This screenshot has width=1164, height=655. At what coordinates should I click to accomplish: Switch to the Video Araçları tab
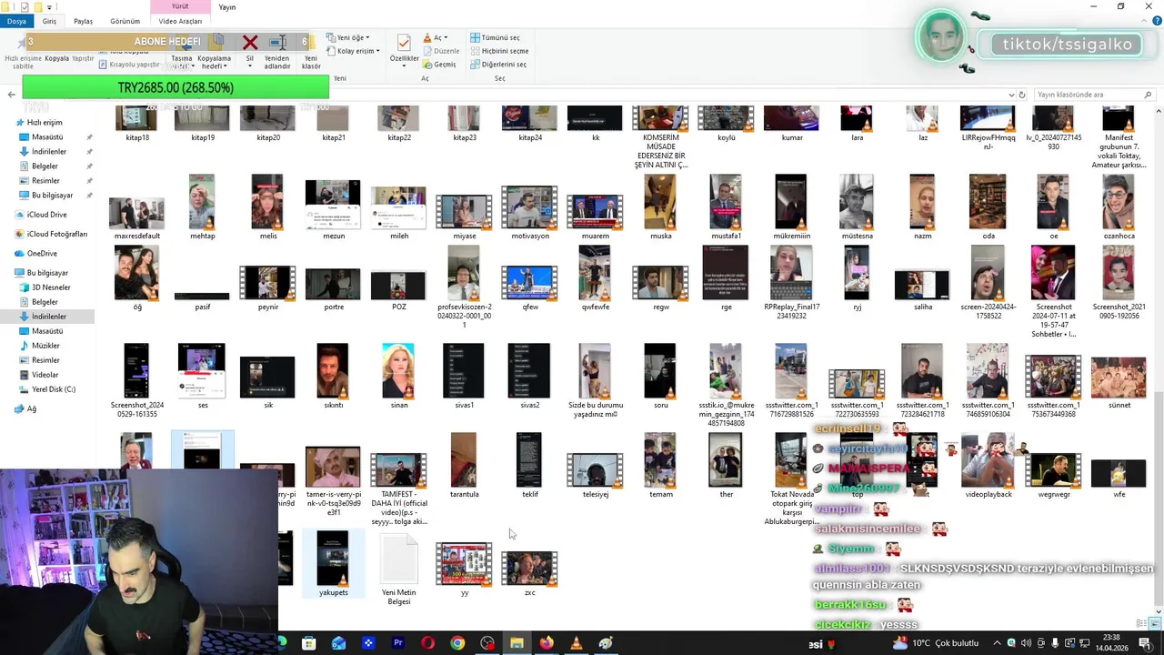[180, 21]
